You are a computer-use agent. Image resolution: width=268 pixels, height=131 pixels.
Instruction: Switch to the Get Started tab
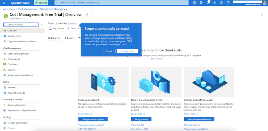(x=54, y=38)
